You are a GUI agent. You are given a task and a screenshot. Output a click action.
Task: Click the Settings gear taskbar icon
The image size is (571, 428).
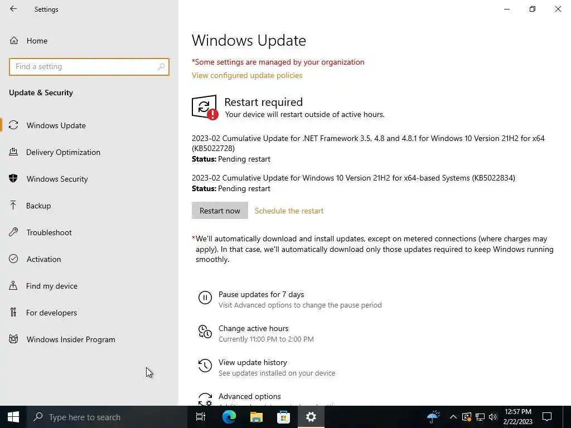[311, 417]
